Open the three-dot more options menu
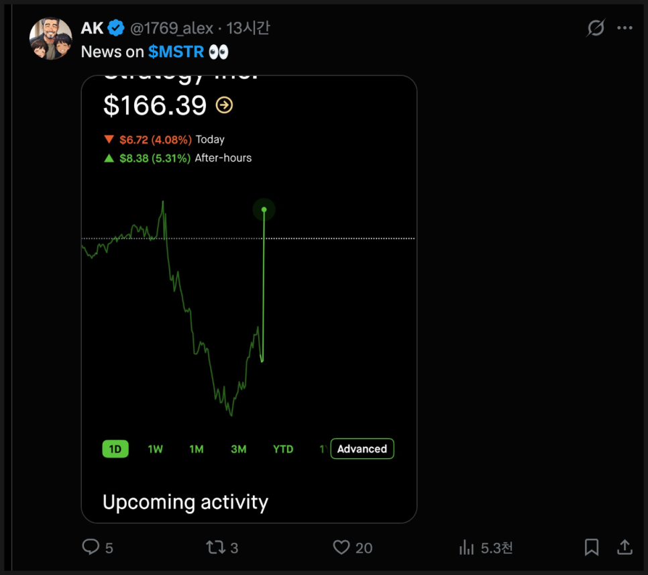The width and height of the screenshot is (648, 575). coord(625,28)
